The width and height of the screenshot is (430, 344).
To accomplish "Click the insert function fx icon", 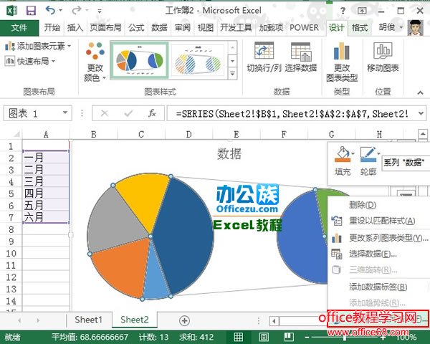I will [152, 113].
